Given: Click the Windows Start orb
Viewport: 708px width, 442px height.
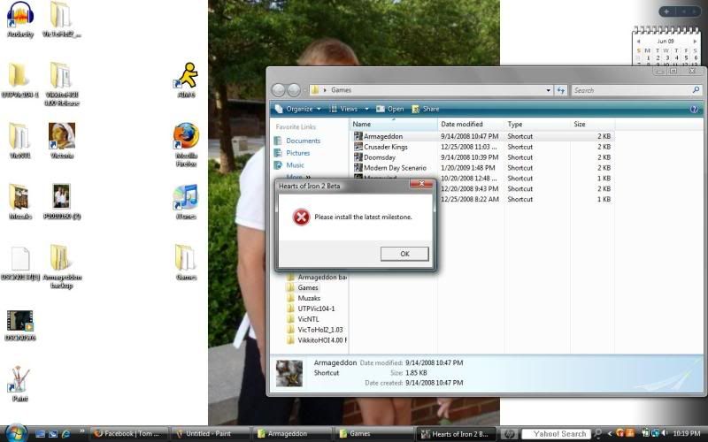Looking at the screenshot, I should pyautogui.click(x=16, y=433).
